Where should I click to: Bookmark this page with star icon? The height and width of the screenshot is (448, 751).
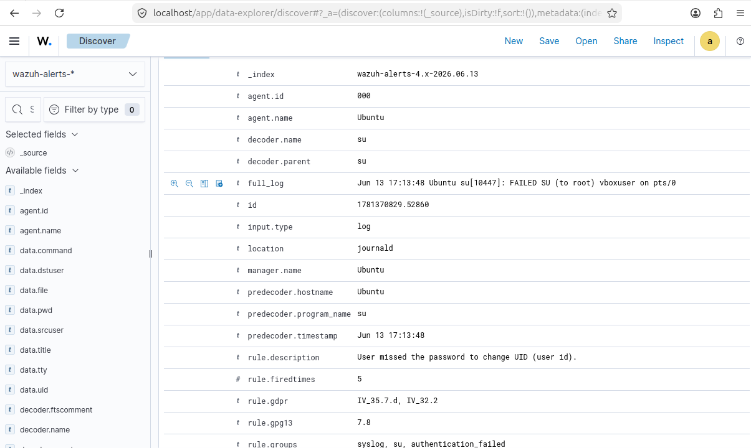(x=612, y=13)
